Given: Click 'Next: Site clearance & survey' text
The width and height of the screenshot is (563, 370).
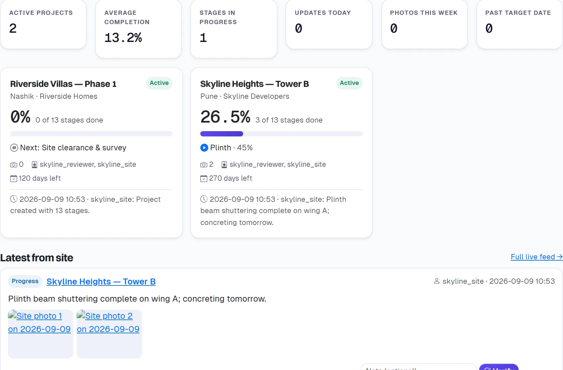Looking at the screenshot, I should coord(73,148).
